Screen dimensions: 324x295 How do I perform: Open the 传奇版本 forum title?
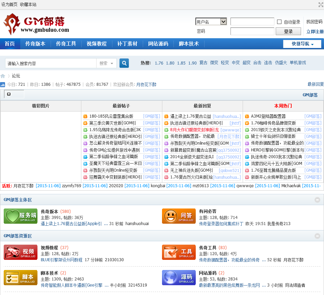click(49, 212)
